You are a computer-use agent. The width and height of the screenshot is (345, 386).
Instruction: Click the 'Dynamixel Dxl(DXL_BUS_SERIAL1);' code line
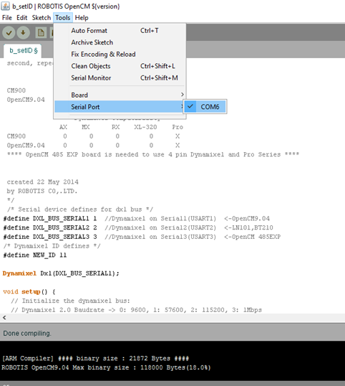[x=61, y=273]
